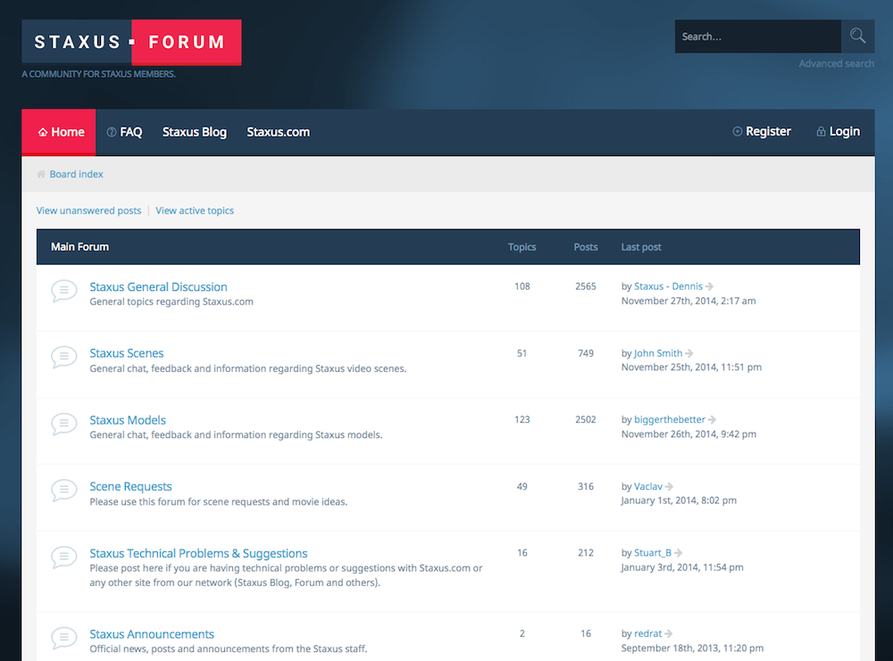893x661 pixels.
Task: Click the Register link
Action: [x=762, y=132]
